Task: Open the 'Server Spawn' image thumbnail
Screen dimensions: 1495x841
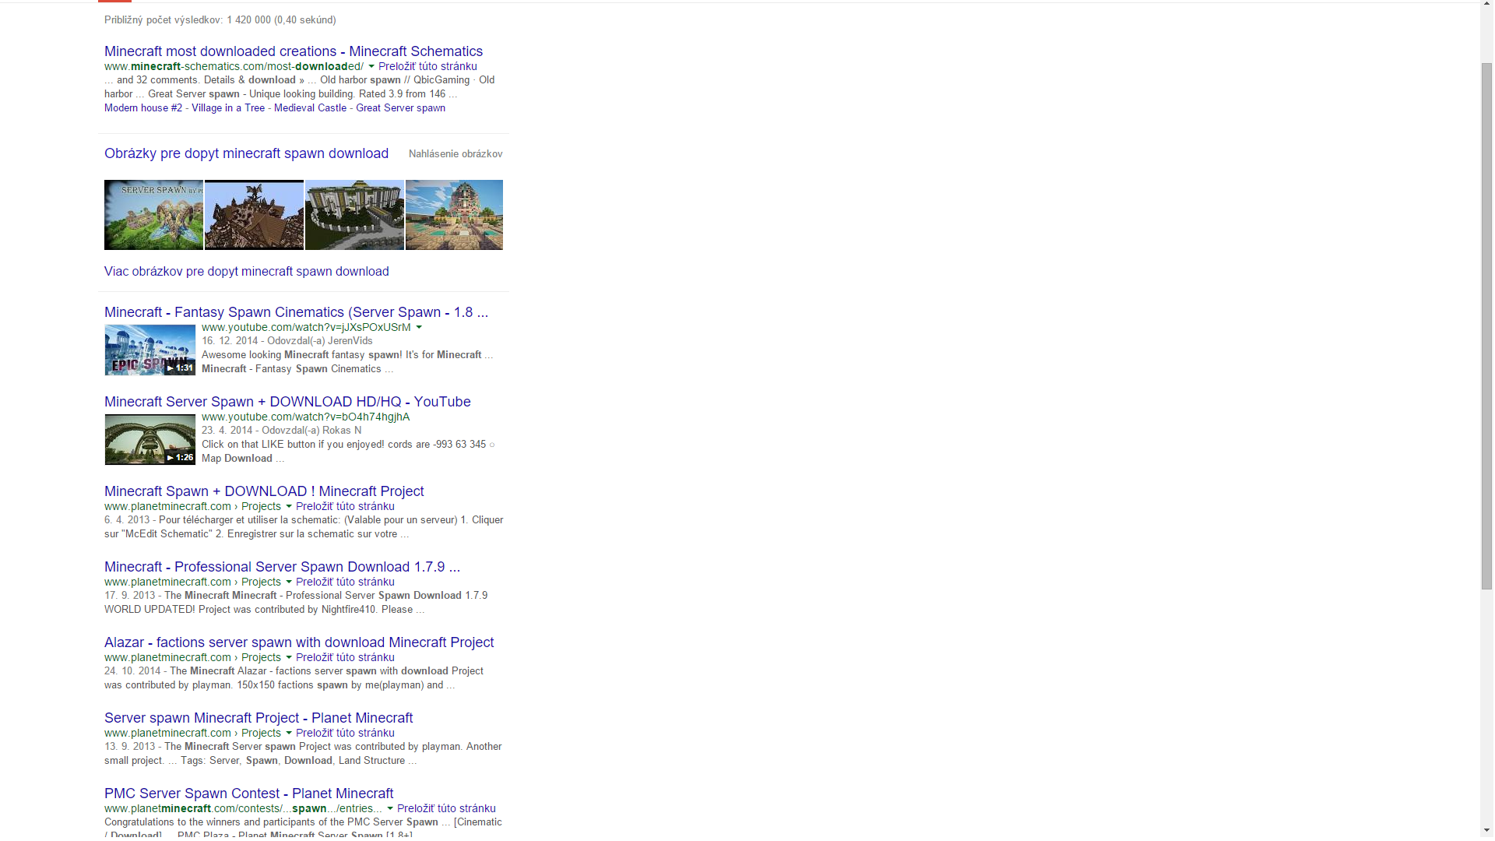Action: point(153,215)
